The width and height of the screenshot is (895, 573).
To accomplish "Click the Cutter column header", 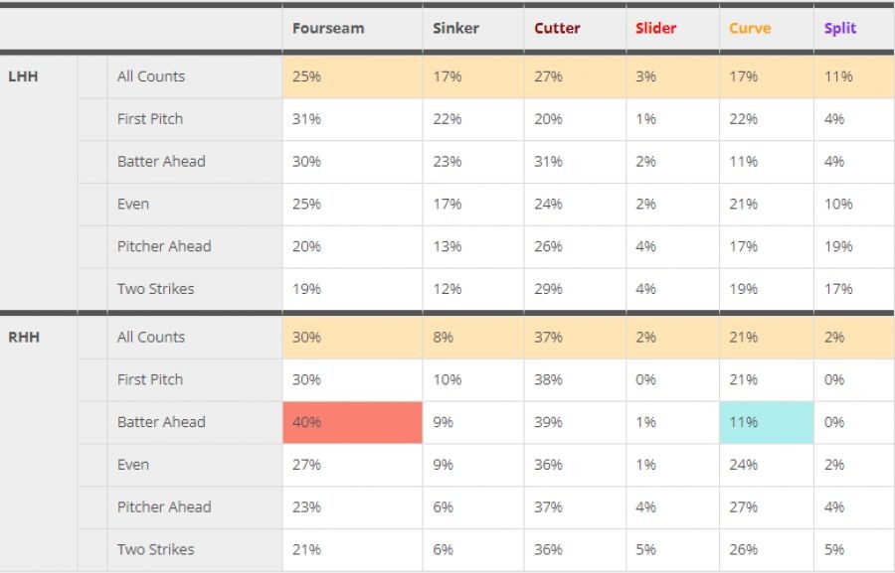I will click(x=557, y=28).
